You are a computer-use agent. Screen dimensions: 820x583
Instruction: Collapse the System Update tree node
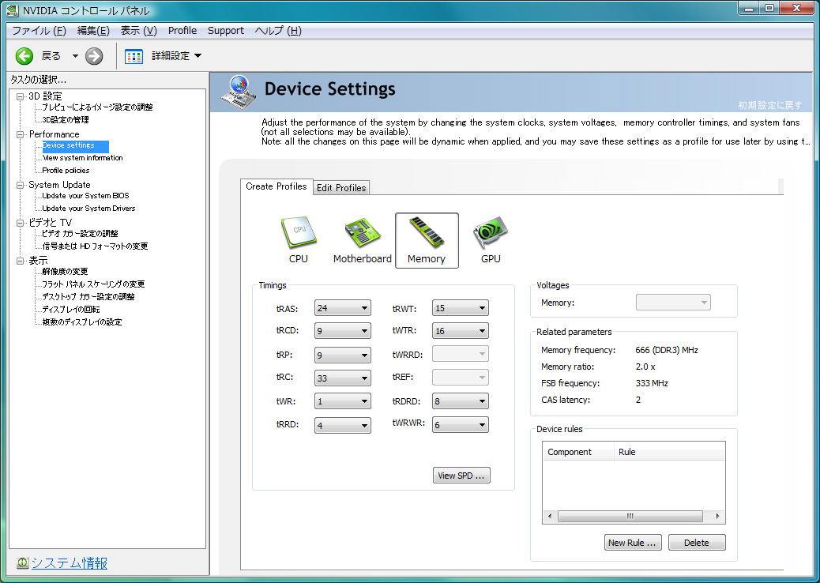pyautogui.click(x=21, y=185)
